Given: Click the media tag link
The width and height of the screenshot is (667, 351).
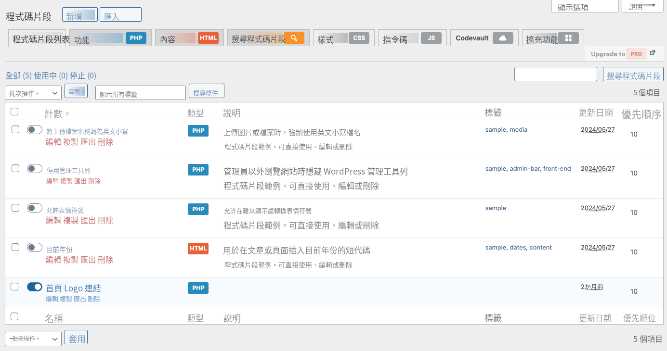Looking at the screenshot, I should [x=519, y=129].
